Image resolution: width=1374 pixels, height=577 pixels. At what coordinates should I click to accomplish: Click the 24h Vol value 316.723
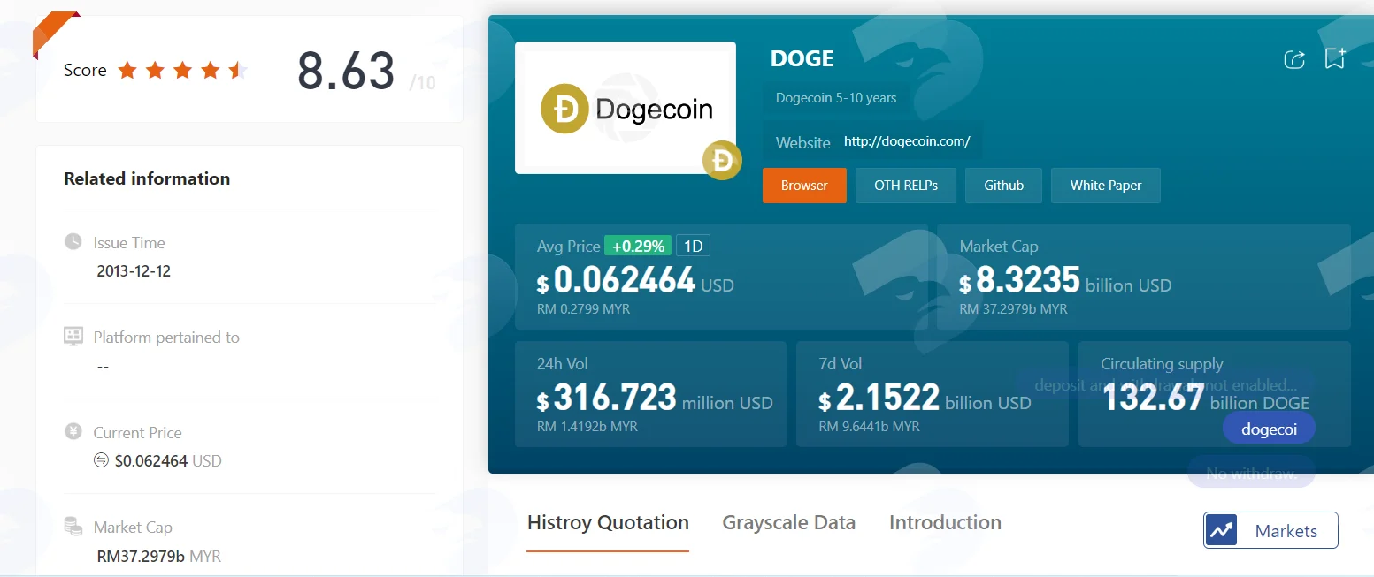coord(615,399)
